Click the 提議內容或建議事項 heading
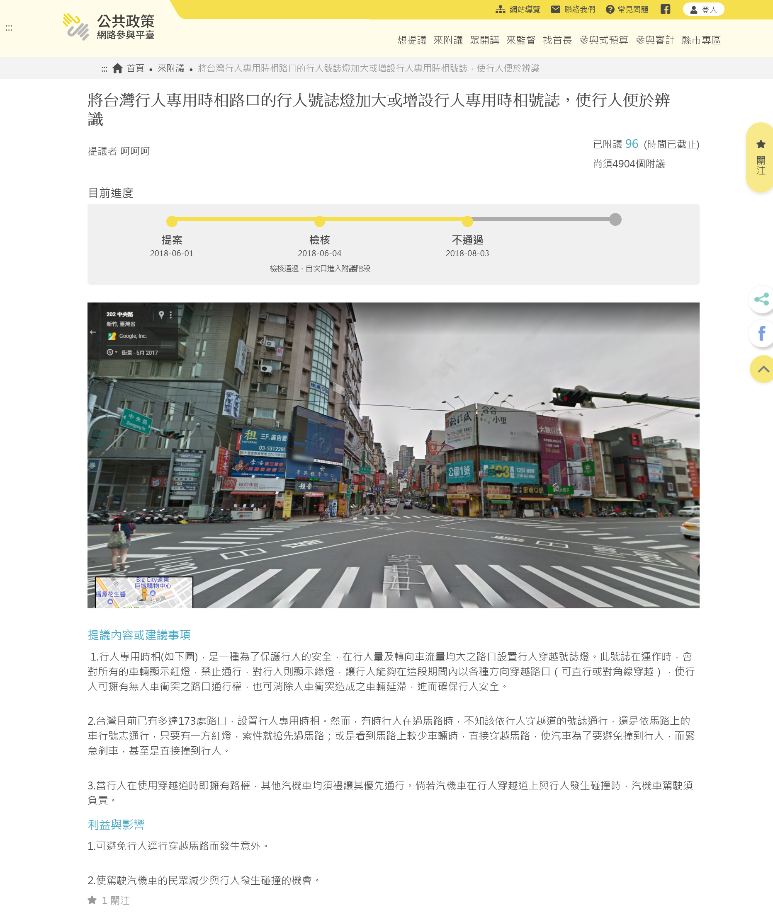773x922 pixels. (139, 635)
